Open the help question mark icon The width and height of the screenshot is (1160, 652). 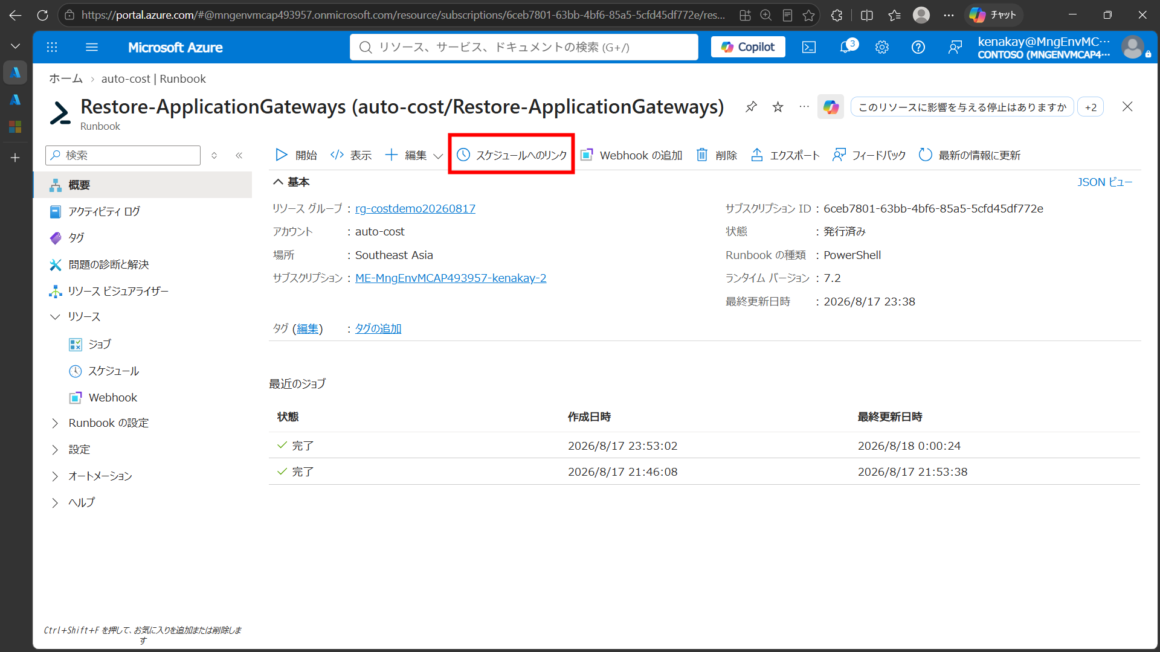tap(918, 47)
